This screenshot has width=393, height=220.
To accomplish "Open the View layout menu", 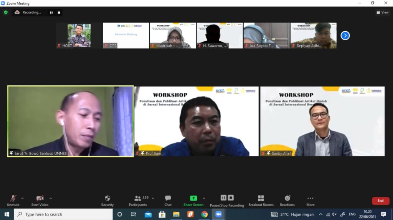I will coord(382,12).
